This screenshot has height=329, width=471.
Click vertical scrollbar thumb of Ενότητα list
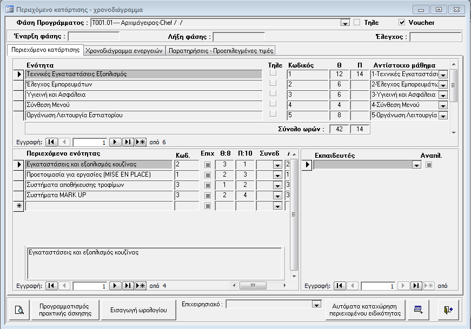click(x=454, y=85)
